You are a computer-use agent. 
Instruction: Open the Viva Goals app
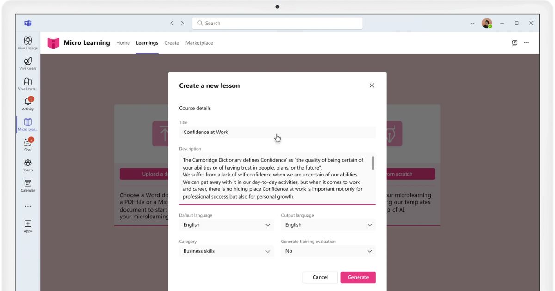click(28, 62)
